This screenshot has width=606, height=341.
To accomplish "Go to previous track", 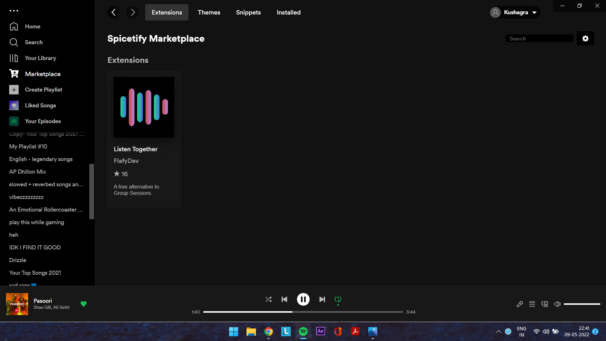I will pos(284,299).
